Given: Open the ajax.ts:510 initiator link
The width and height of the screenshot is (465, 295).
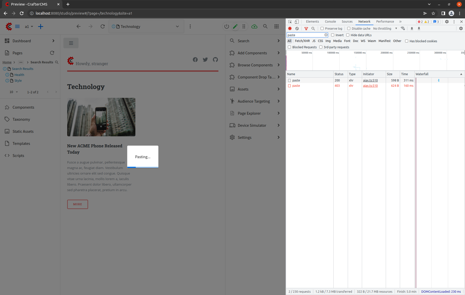Looking at the screenshot, I should click(x=370, y=80).
